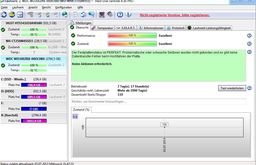The width and height of the screenshot is (256, 165).
Task: Switch to the Laufwerk Leistungsfähigkeit tab
Action: 209,28
